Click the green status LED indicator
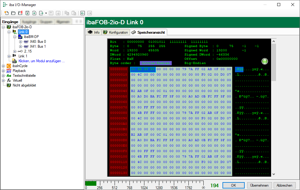The height and width of the screenshot is (190, 300). click(x=265, y=61)
